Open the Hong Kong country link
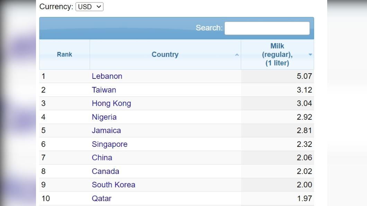 click(111, 103)
